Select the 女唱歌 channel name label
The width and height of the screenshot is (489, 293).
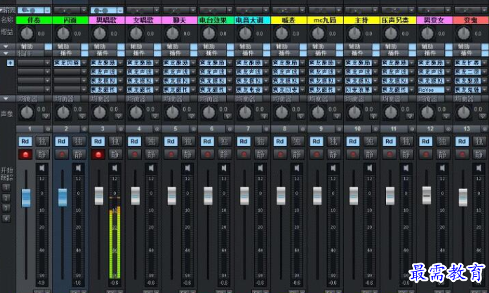[143, 20]
